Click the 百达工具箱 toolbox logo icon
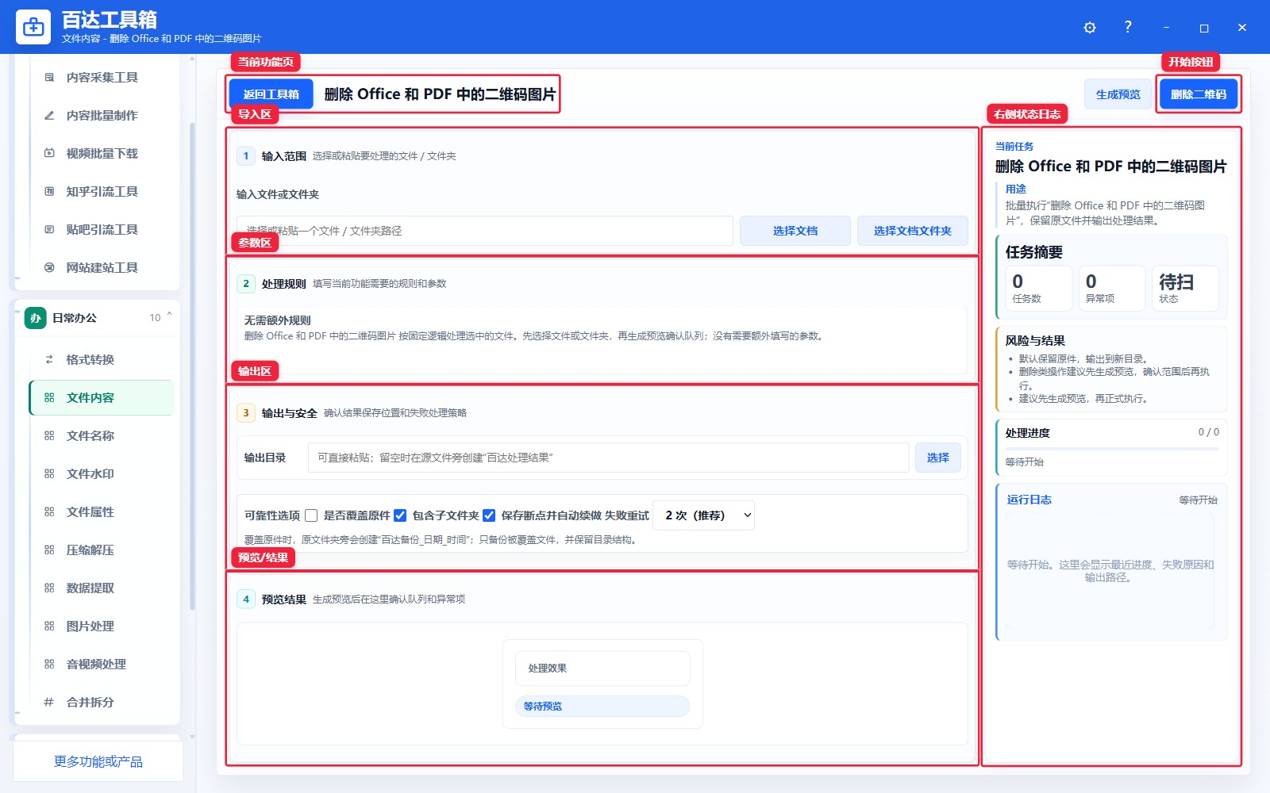Screen dimensions: 1270x793 tap(33, 27)
